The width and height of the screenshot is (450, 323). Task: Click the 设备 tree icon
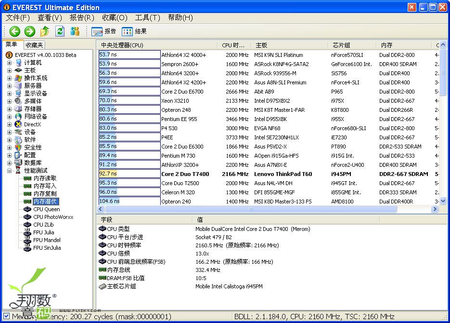click(18, 132)
